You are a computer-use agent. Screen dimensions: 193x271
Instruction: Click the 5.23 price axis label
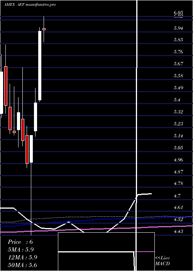178,124
